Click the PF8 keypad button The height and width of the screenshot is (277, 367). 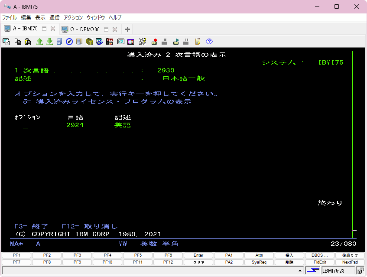(47, 262)
